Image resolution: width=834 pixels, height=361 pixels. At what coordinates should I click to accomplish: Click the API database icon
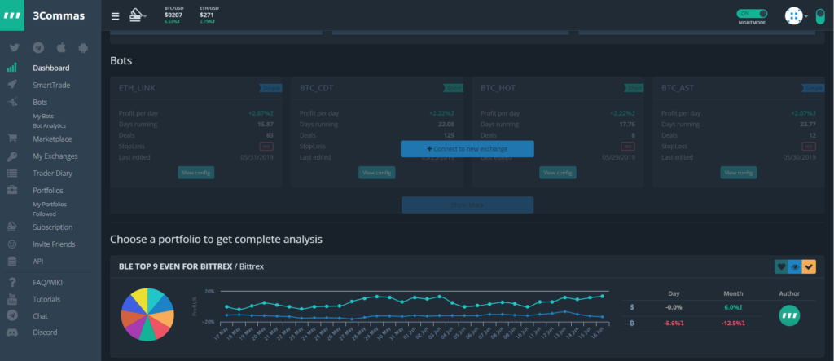11,262
